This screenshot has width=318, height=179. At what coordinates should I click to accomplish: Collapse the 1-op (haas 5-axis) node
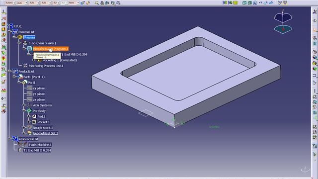coord(19,43)
